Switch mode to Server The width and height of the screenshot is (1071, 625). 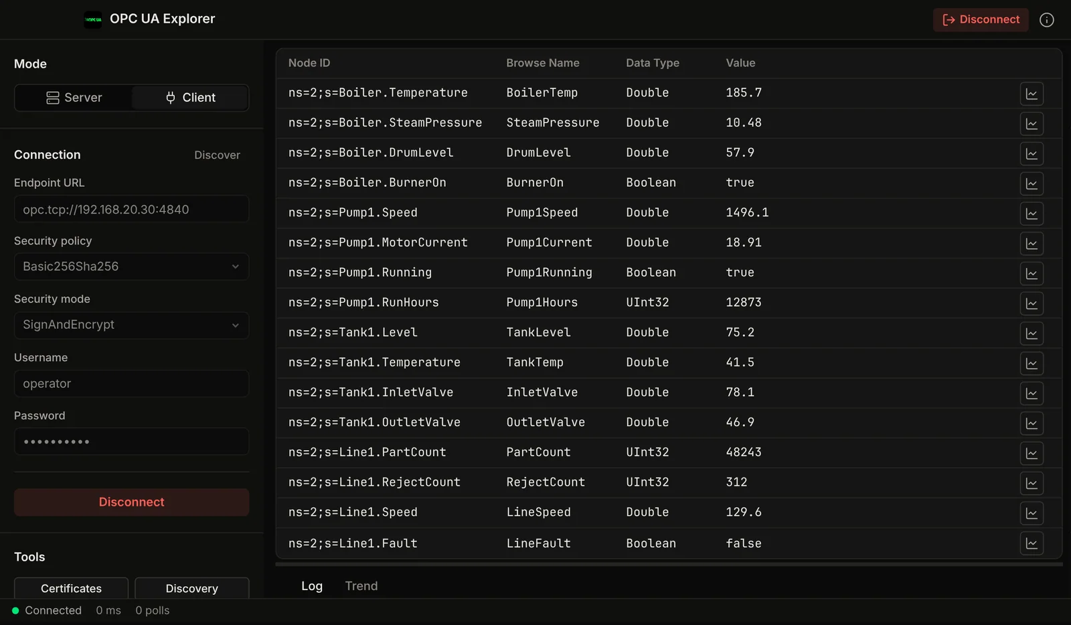click(x=74, y=98)
